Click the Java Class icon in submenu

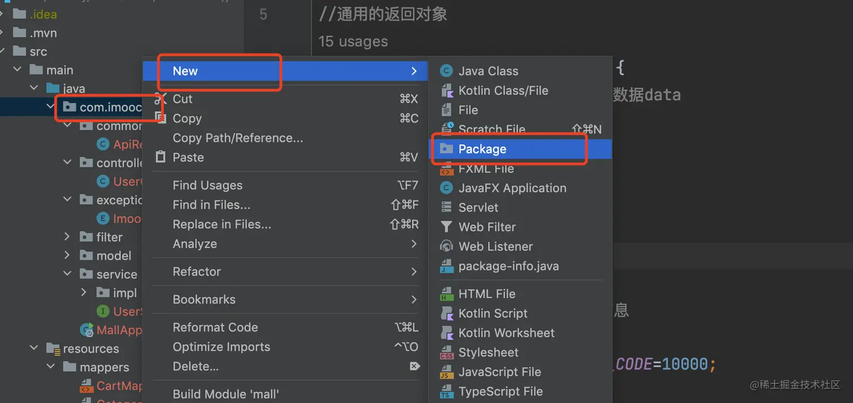click(447, 71)
